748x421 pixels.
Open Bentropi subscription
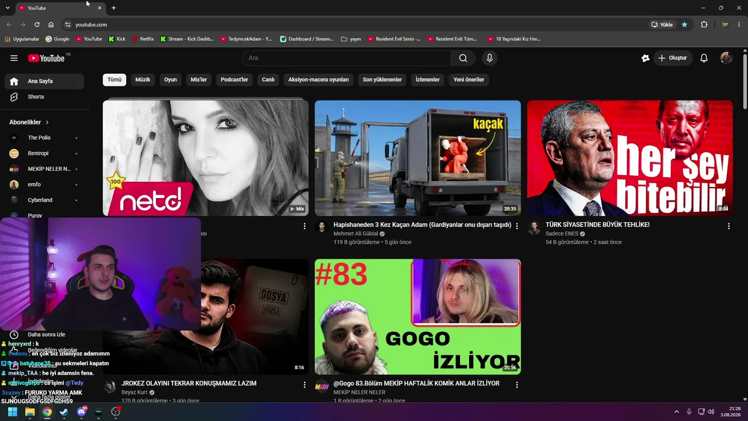[44, 153]
